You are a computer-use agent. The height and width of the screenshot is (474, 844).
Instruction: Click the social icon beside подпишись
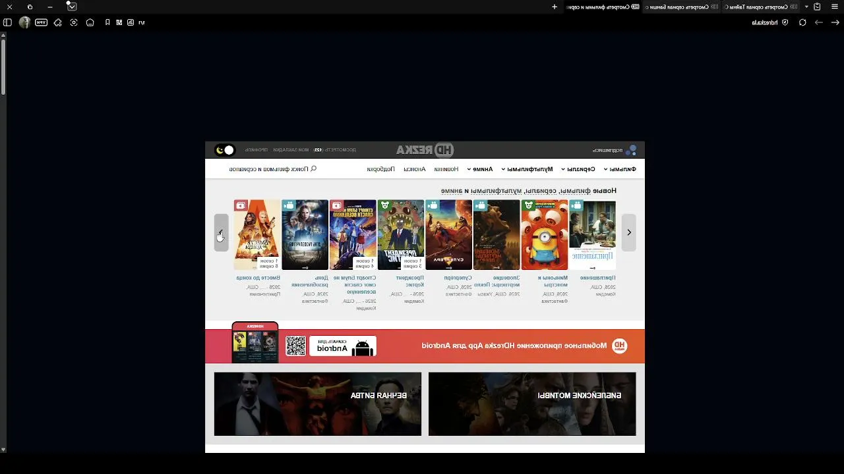[631, 150]
